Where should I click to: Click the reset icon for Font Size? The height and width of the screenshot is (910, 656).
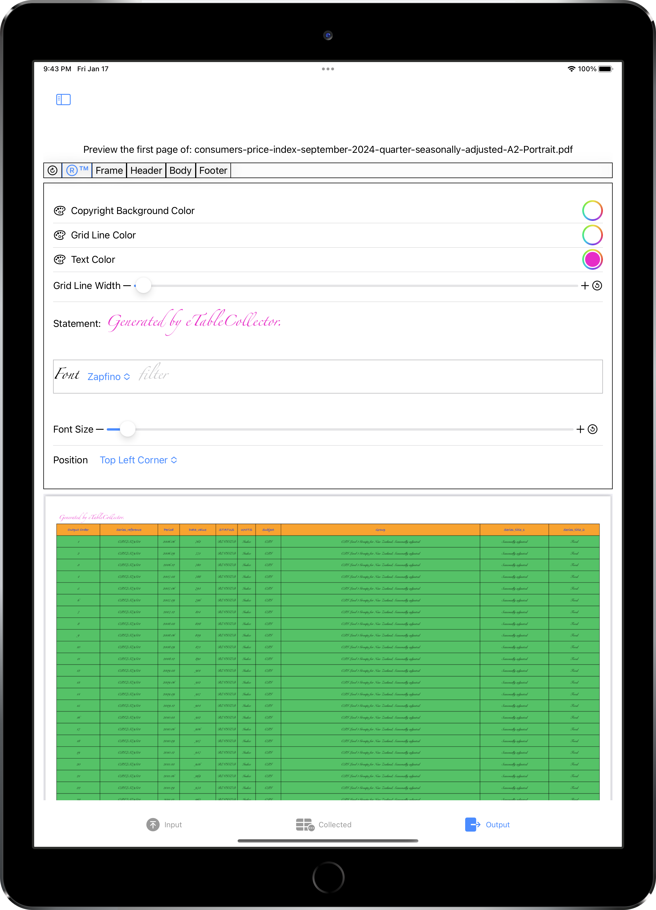point(592,429)
